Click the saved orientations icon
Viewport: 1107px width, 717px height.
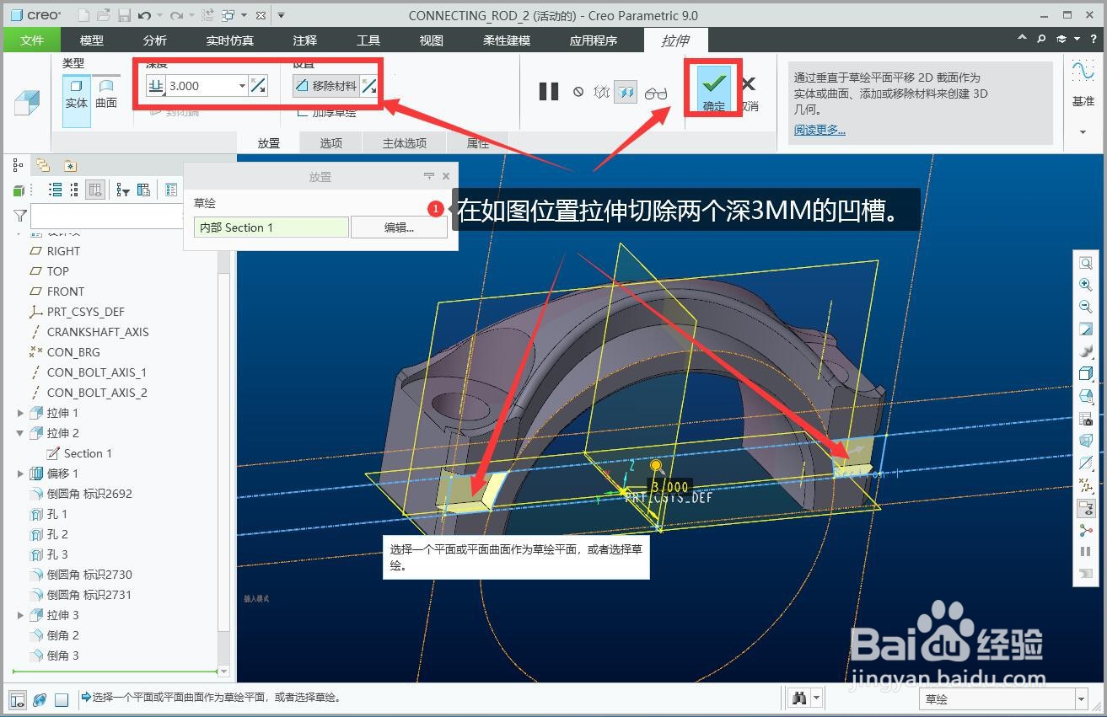[x=1086, y=396]
